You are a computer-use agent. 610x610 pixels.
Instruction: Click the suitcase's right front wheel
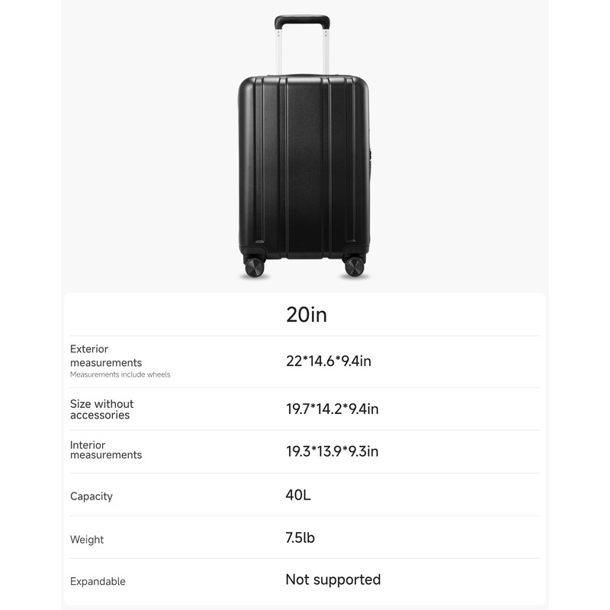tap(355, 267)
